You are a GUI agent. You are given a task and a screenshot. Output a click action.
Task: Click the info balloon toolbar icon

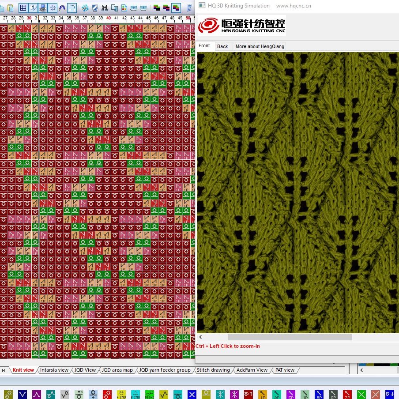coord(34,8)
